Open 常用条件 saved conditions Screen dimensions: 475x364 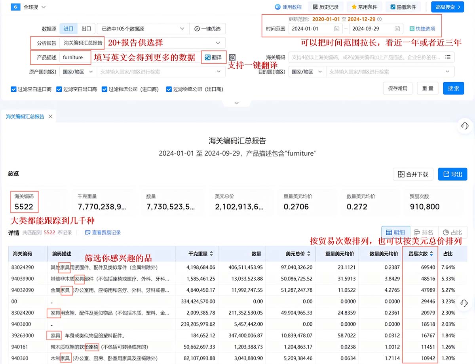(x=365, y=7)
